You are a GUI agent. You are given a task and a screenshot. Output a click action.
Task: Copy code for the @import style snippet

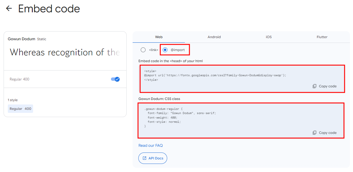(x=325, y=86)
